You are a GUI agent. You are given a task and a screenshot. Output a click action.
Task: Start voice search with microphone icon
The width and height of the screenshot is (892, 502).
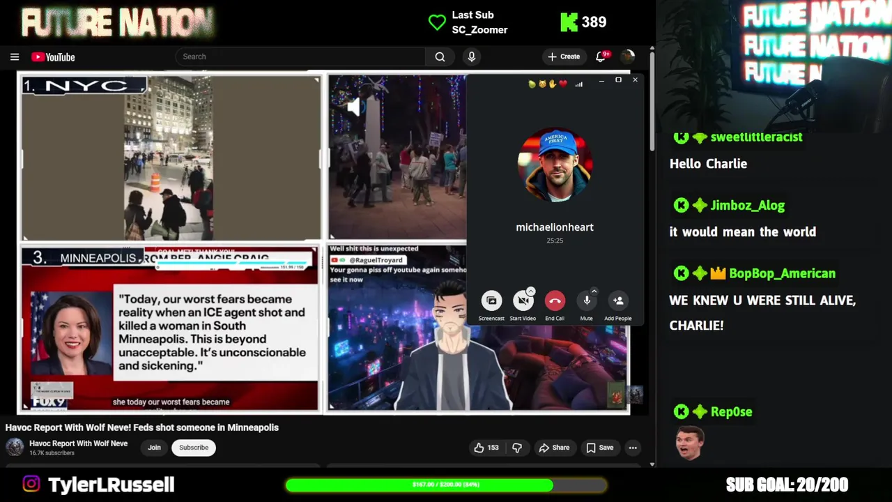tap(472, 56)
